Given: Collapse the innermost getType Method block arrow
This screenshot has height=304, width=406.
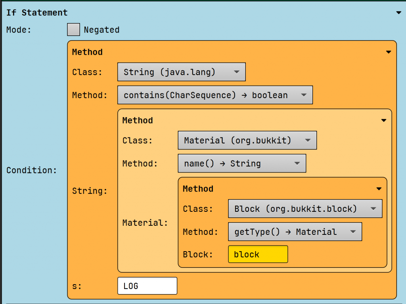Looking at the screenshot, I should click(x=378, y=189).
